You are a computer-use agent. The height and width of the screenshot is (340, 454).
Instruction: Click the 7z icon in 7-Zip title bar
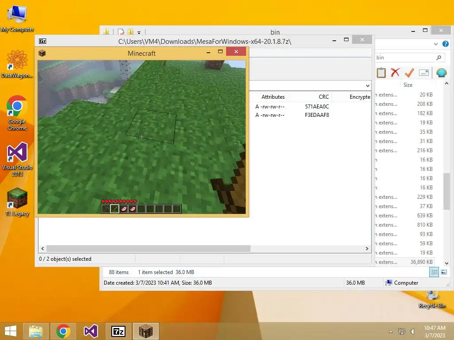[43, 41]
